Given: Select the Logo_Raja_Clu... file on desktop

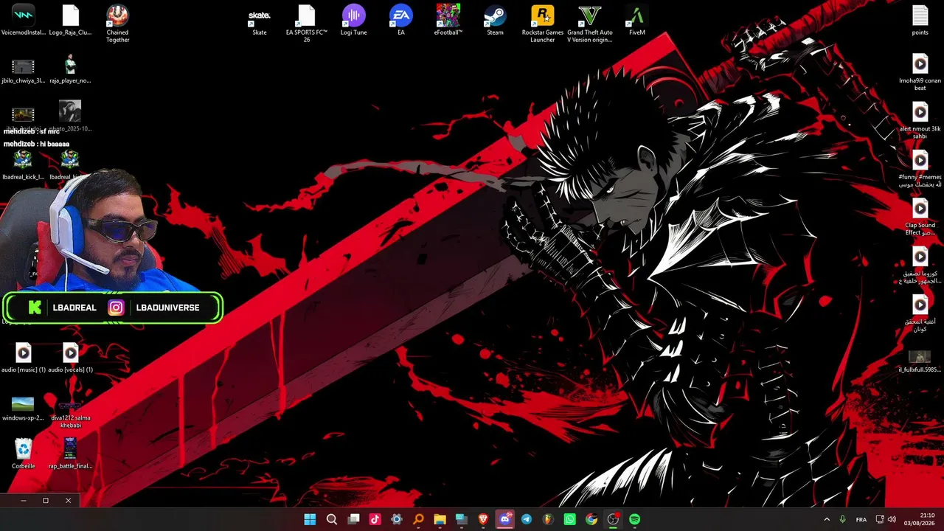Looking at the screenshot, I should [70, 21].
